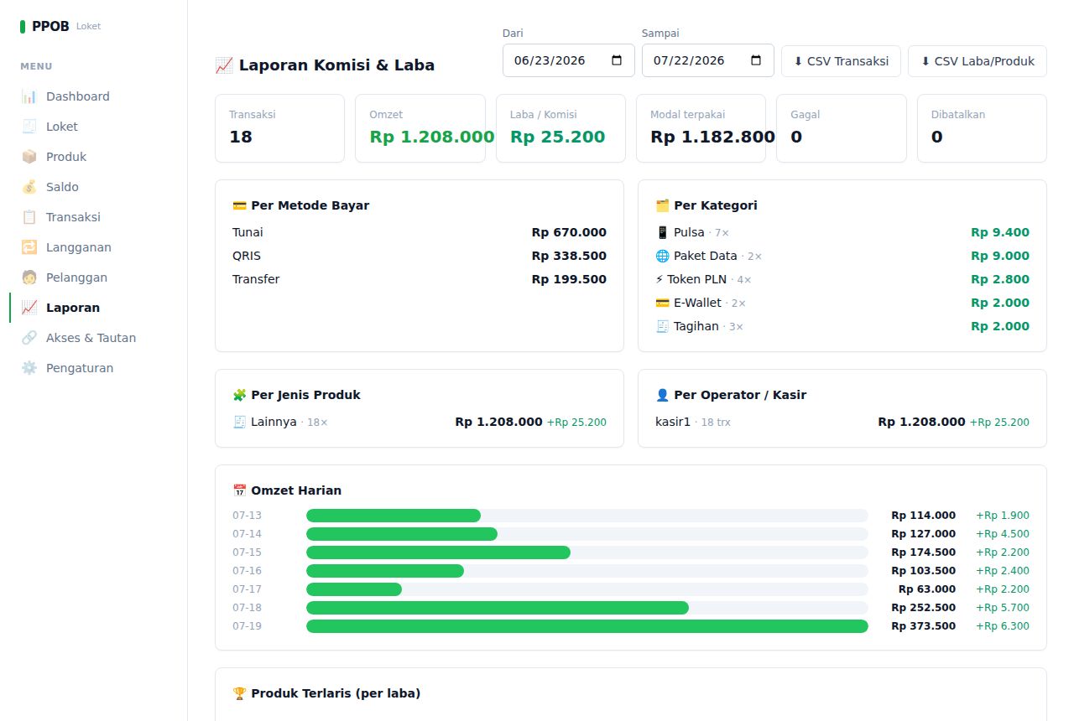
Task: Click the kasir1 operator row
Action: 842,422
